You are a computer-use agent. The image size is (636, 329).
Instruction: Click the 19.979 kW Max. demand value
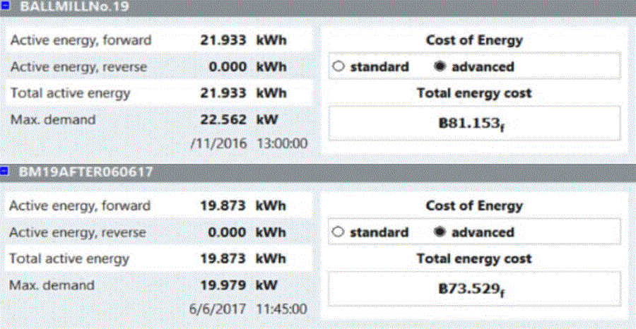[x=223, y=285]
